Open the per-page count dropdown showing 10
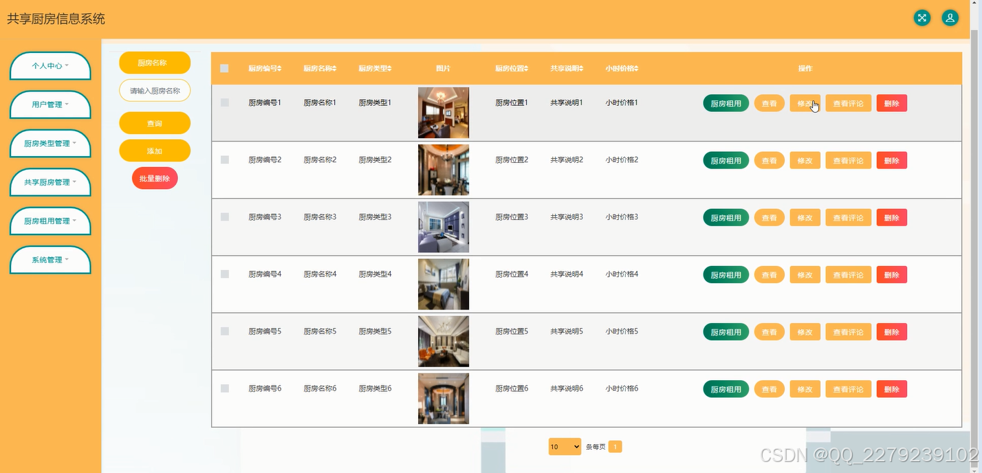This screenshot has height=473, width=982. [564, 446]
